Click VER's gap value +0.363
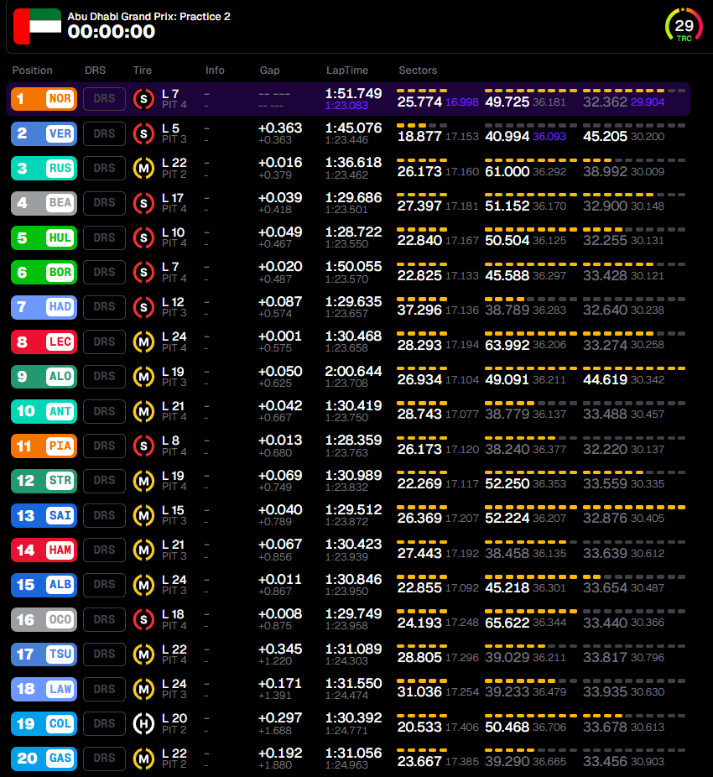The height and width of the screenshot is (777, 713). pyautogui.click(x=280, y=128)
